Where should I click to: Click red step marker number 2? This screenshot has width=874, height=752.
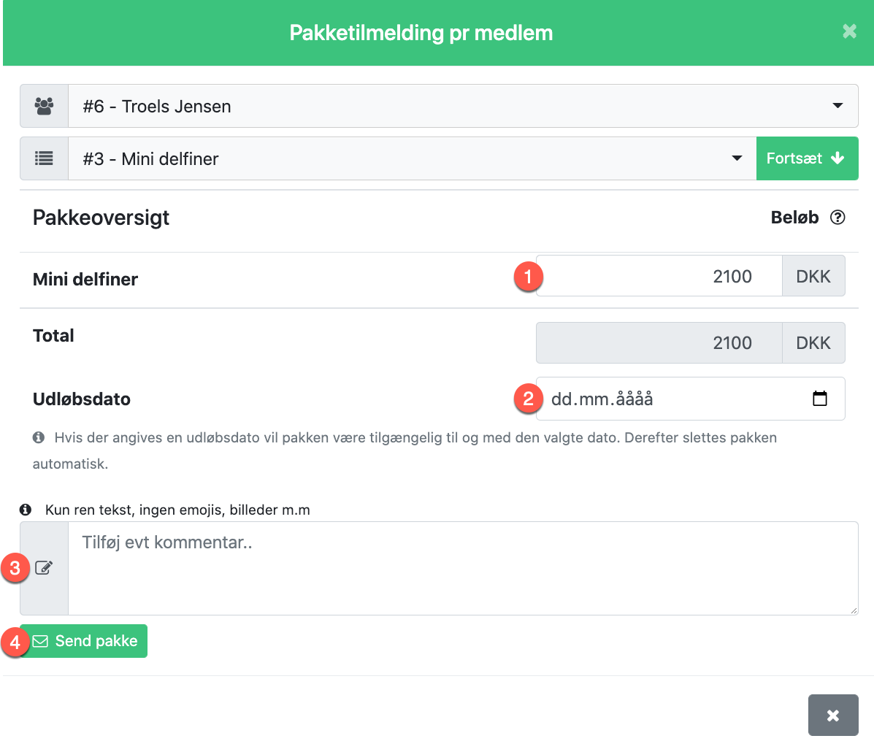coord(528,399)
